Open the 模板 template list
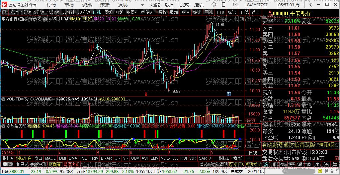The height and width of the screenshot is (175, 340). 238,158
